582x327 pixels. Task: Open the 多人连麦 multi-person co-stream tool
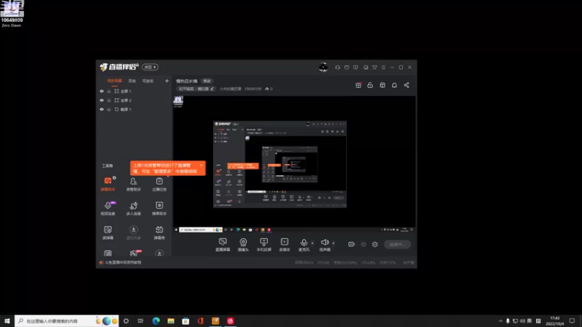(x=133, y=209)
